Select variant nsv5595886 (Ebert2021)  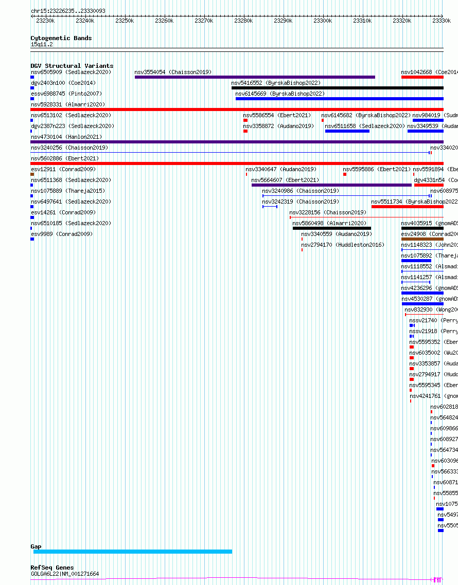[377, 169]
